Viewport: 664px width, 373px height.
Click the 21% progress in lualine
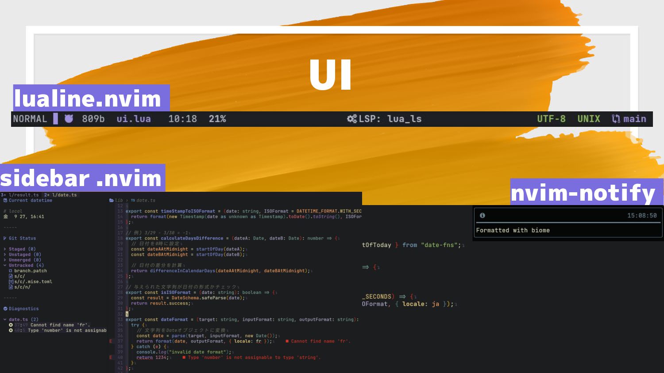pyautogui.click(x=217, y=118)
